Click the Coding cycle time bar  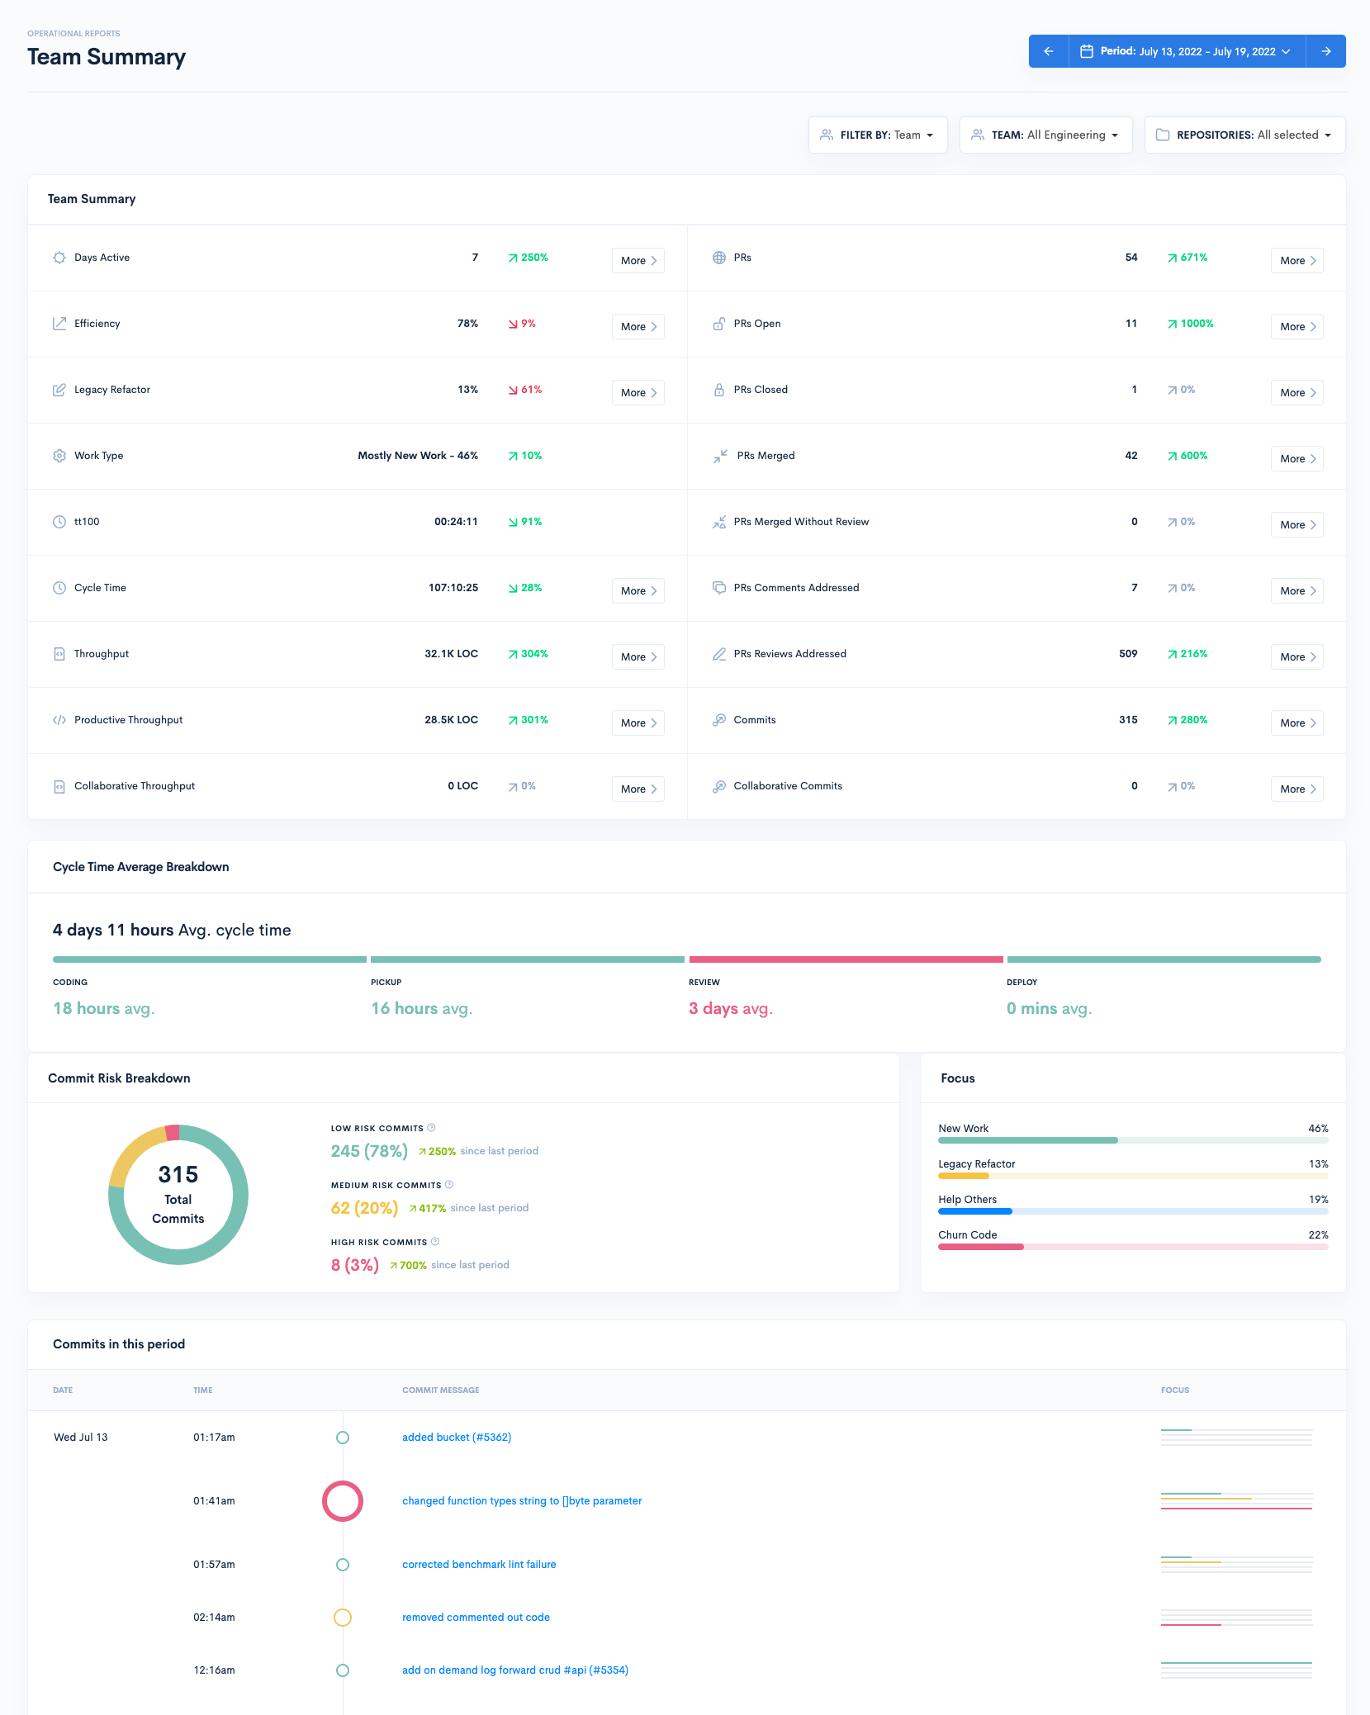[210, 959]
